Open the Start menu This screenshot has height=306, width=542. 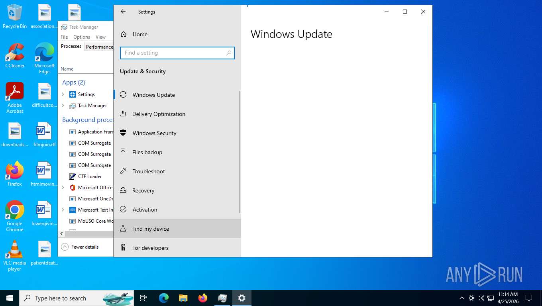coord(10,298)
